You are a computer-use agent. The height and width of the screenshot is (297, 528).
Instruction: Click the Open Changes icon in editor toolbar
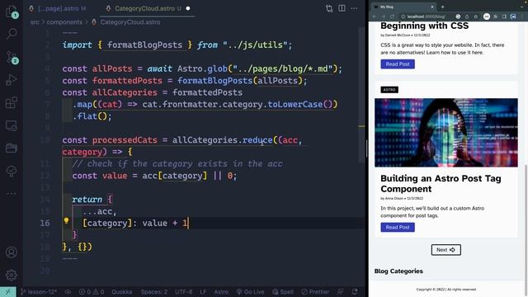point(329,8)
